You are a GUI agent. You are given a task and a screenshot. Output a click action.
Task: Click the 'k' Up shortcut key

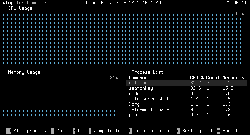point(74,131)
